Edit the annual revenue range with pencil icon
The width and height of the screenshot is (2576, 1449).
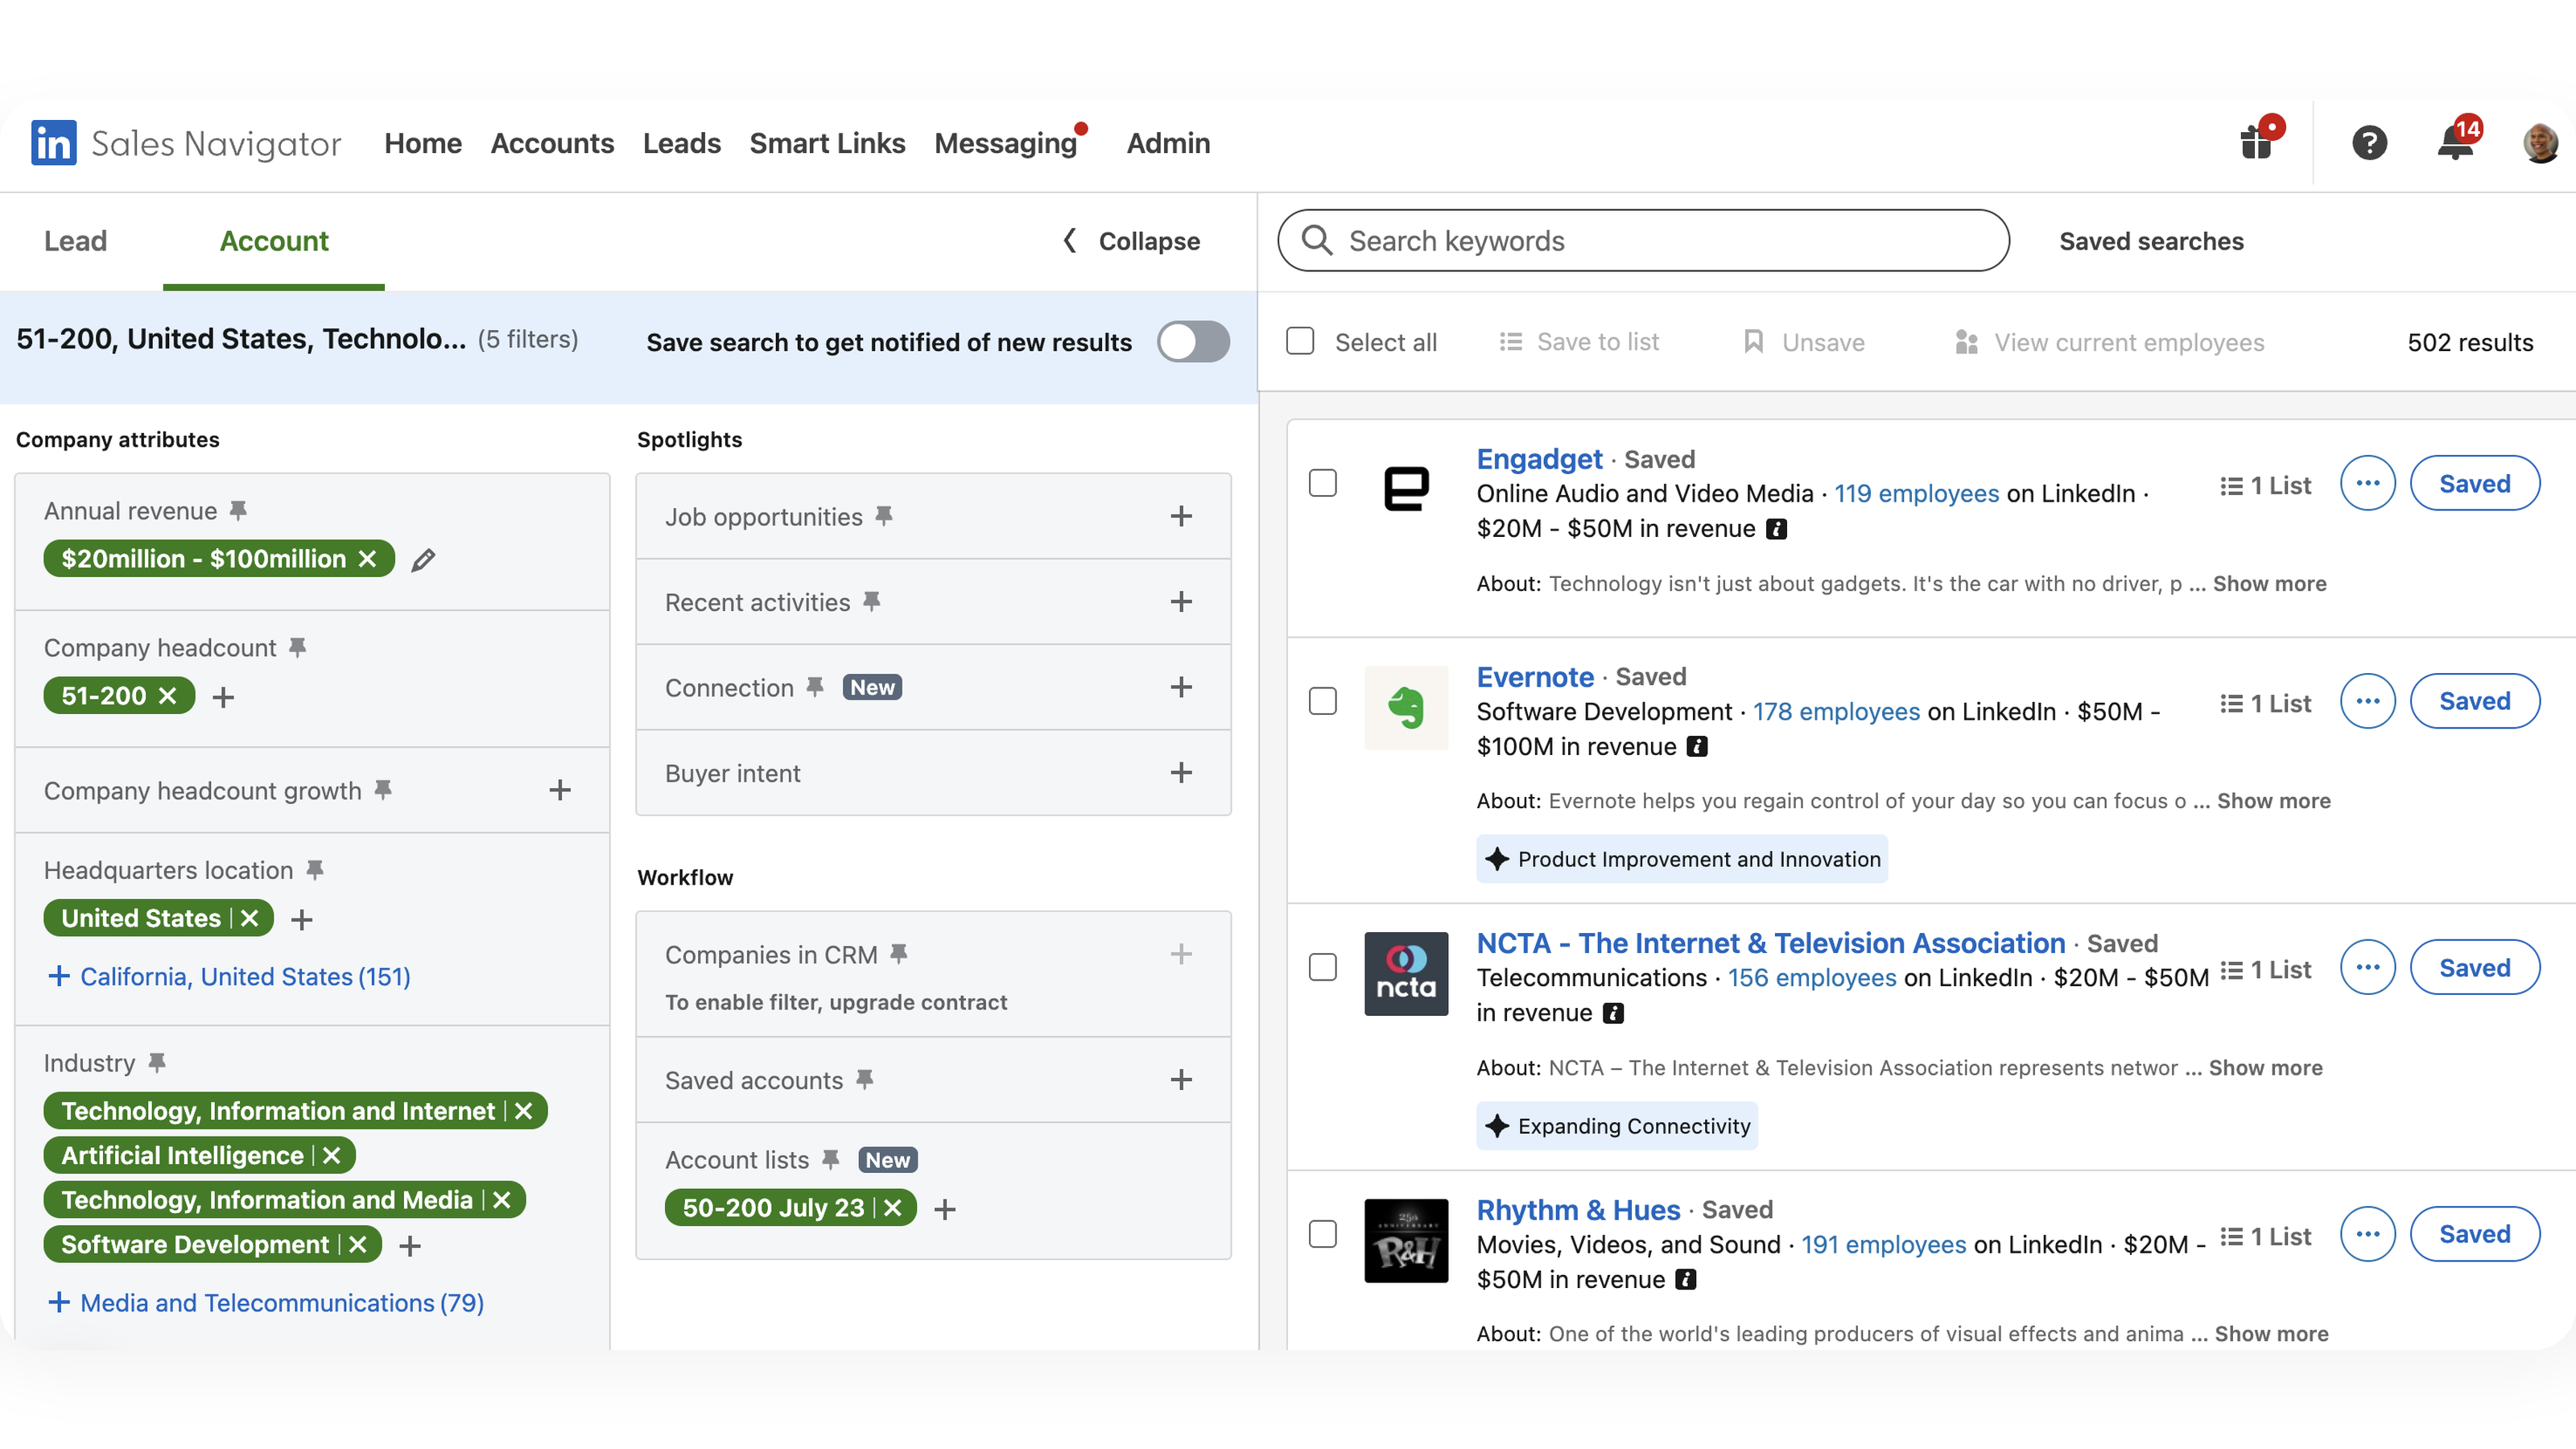click(423, 560)
